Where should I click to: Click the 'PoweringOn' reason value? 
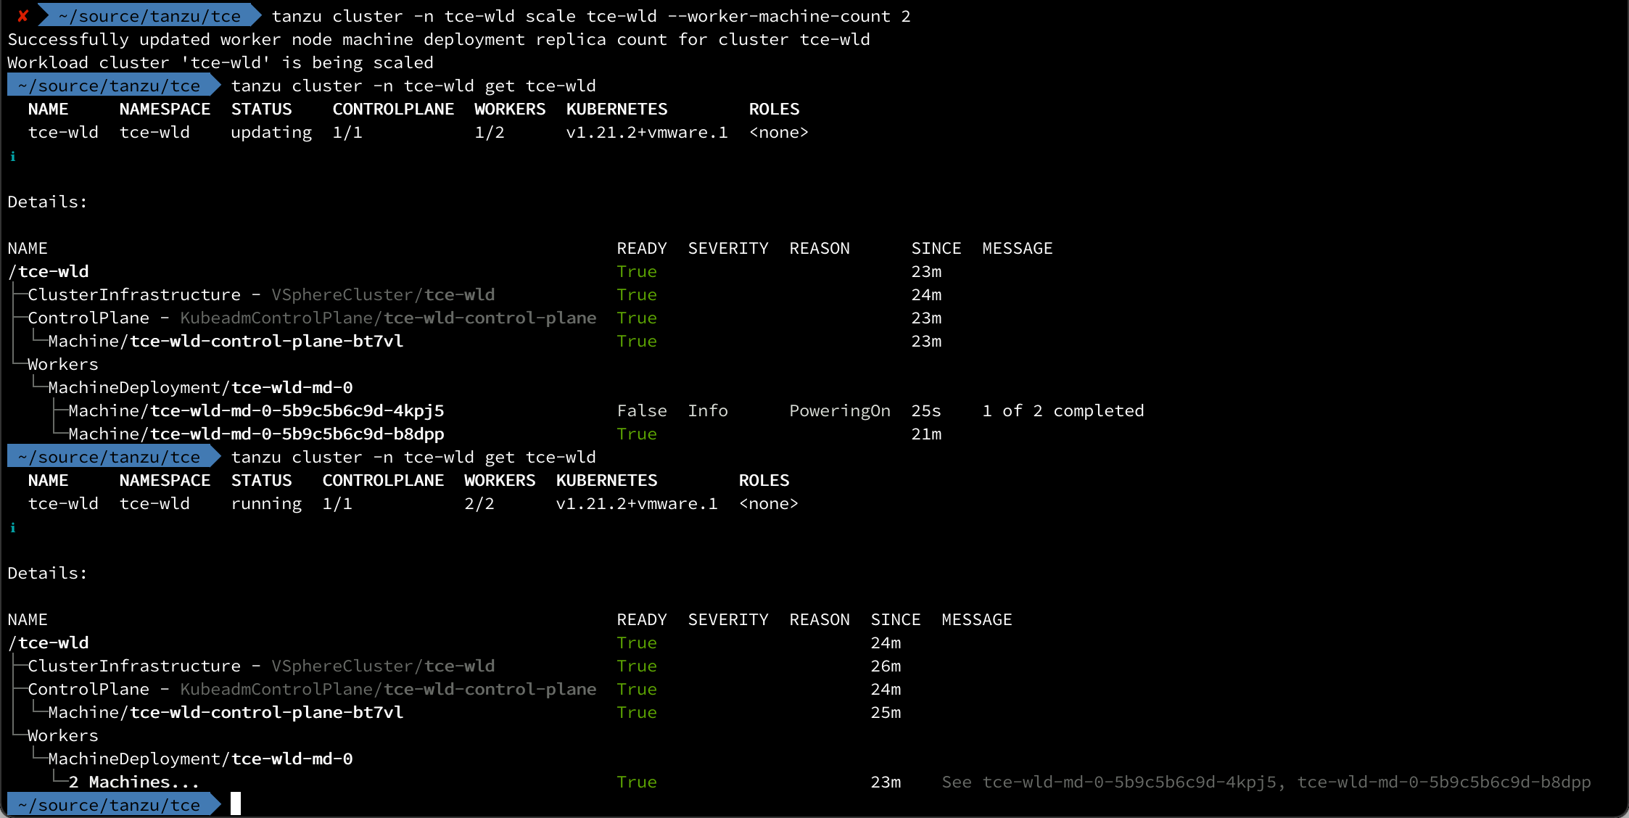(x=840, y=411)
